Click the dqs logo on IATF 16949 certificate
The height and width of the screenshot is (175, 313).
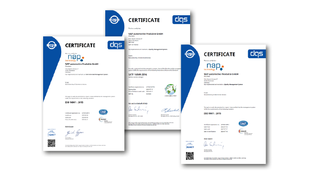pos(181,19)
